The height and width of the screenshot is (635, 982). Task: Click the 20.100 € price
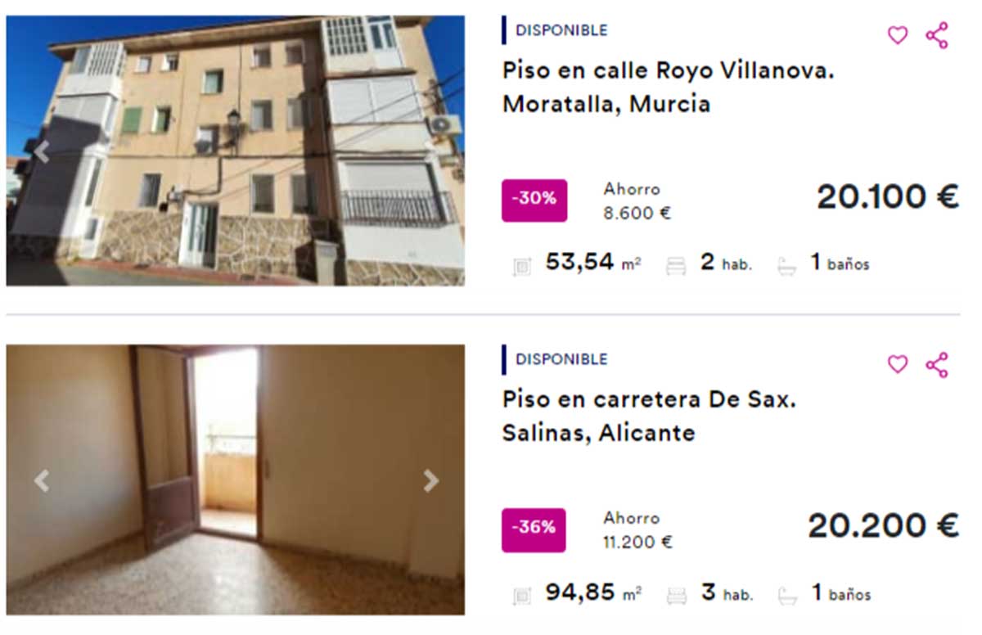888,197
